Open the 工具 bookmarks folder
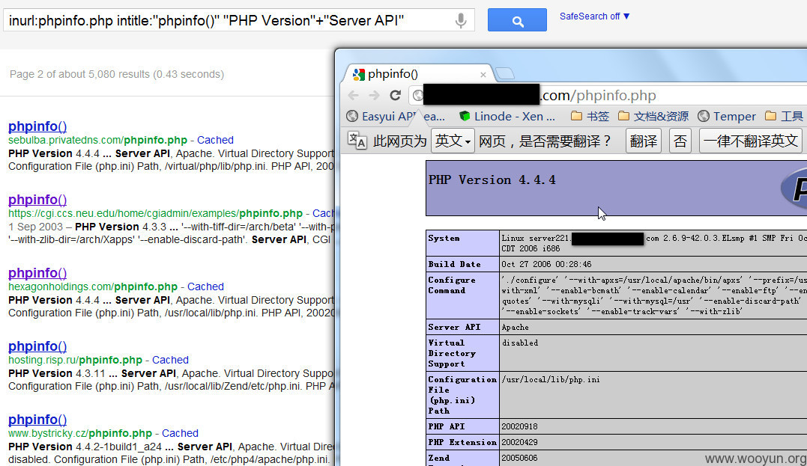This screenshot has width=807, height=466. click(x=784, y=117)
